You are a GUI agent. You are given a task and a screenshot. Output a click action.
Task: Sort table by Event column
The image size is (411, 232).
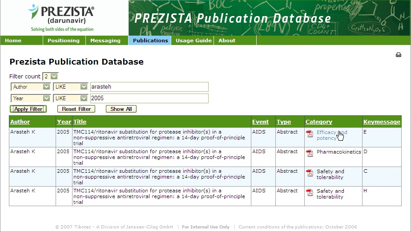[x=260, y=122]
